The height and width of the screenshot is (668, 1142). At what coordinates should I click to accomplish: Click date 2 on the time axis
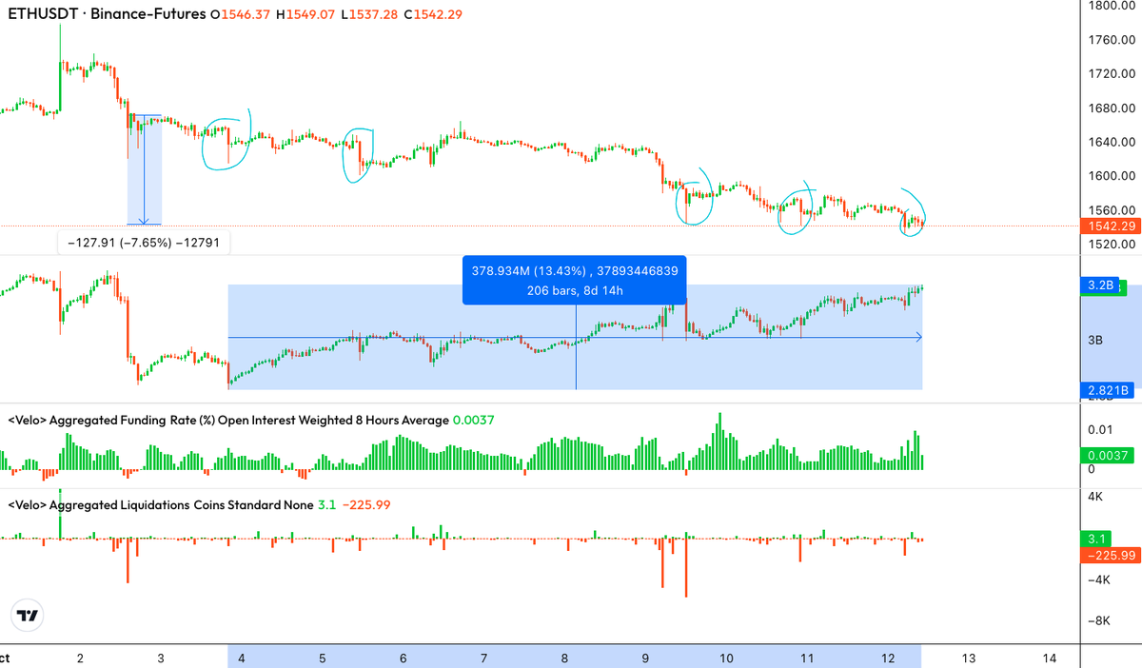80,658
